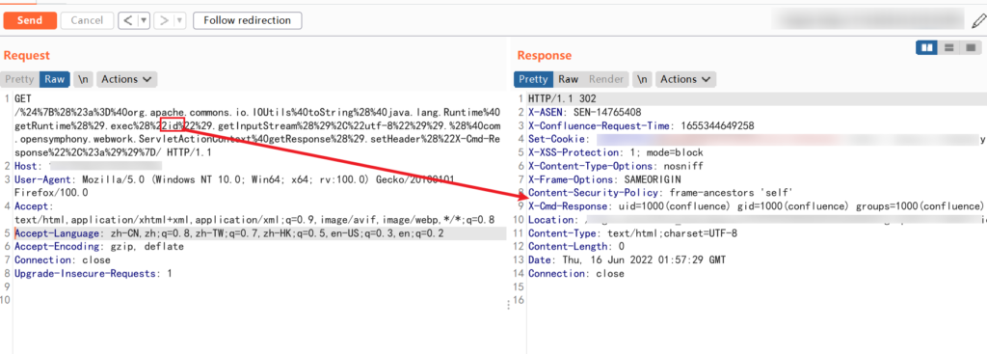Image resolution: width=987 pixels, height=354 pixels.
Task: Click the X-ASEN response header
Action: [585, 112]
